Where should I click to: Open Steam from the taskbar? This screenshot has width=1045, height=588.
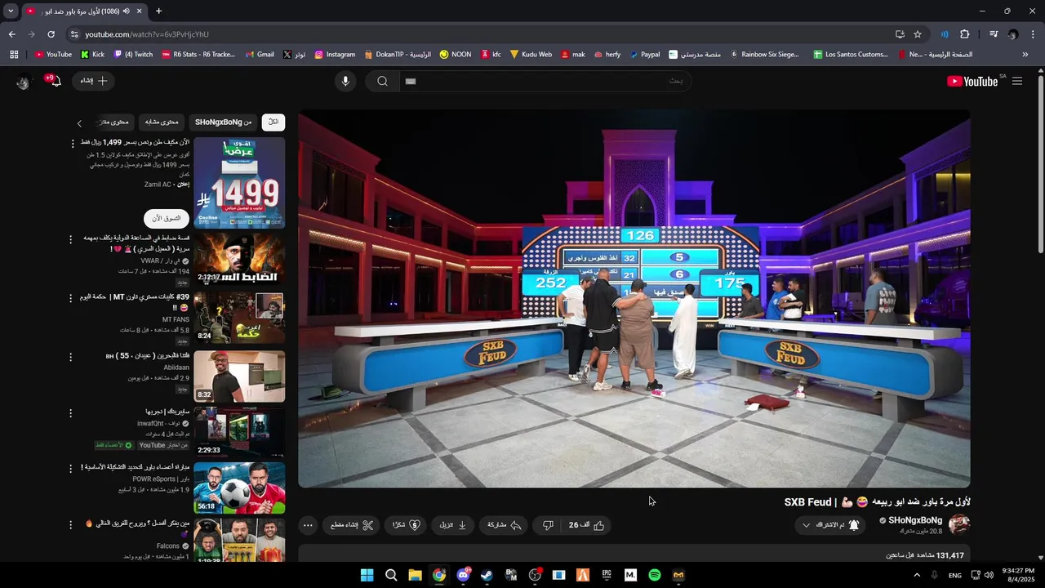(487, 575)
